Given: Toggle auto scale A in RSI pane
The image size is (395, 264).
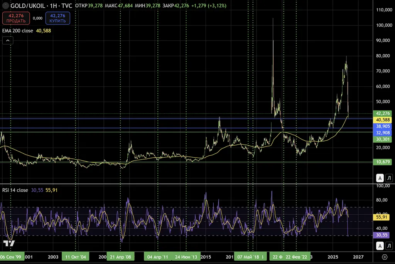Looking at the screenshot, I should click(380, 246).
